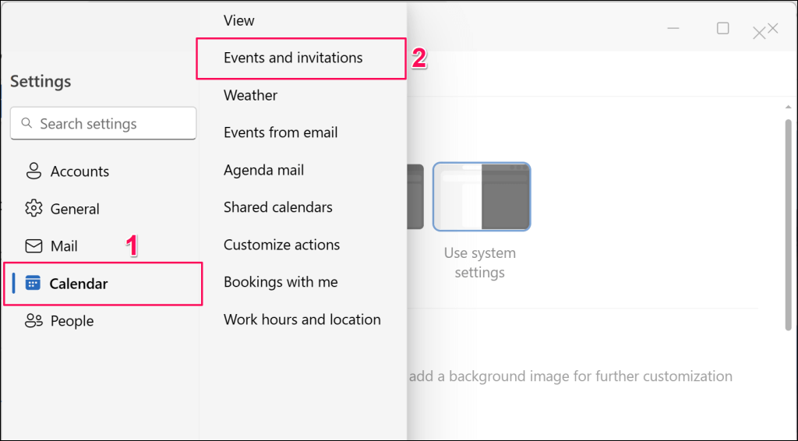
Task: Maximize the settings window
Action: pyautogui.click(x=722, y=28)
